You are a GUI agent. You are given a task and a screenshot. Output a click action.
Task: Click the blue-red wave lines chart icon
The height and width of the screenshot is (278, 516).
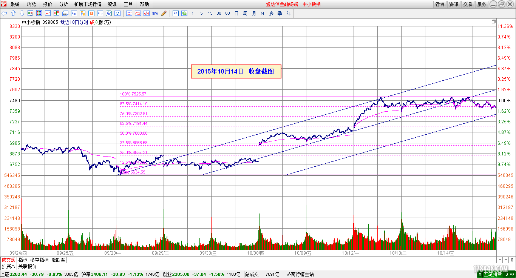(129, 13)
